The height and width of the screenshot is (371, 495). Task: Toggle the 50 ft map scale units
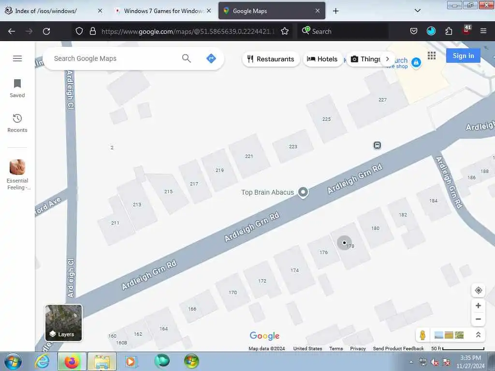click(x=457, y=349)
